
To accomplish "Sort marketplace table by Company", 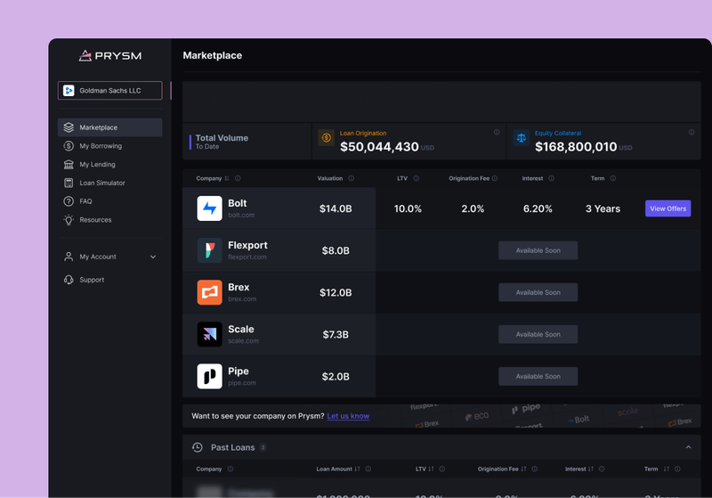I will point(227,178).
